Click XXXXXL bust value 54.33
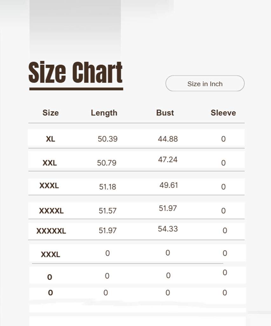271x326 pixels. 168,229
